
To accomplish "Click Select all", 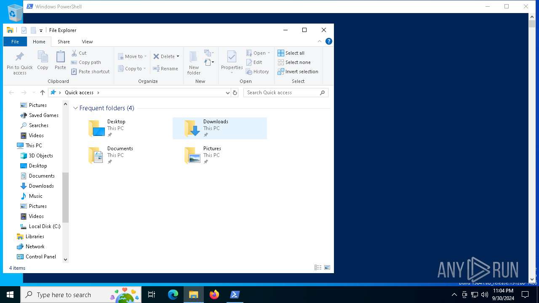I will (x=291, y=53).
